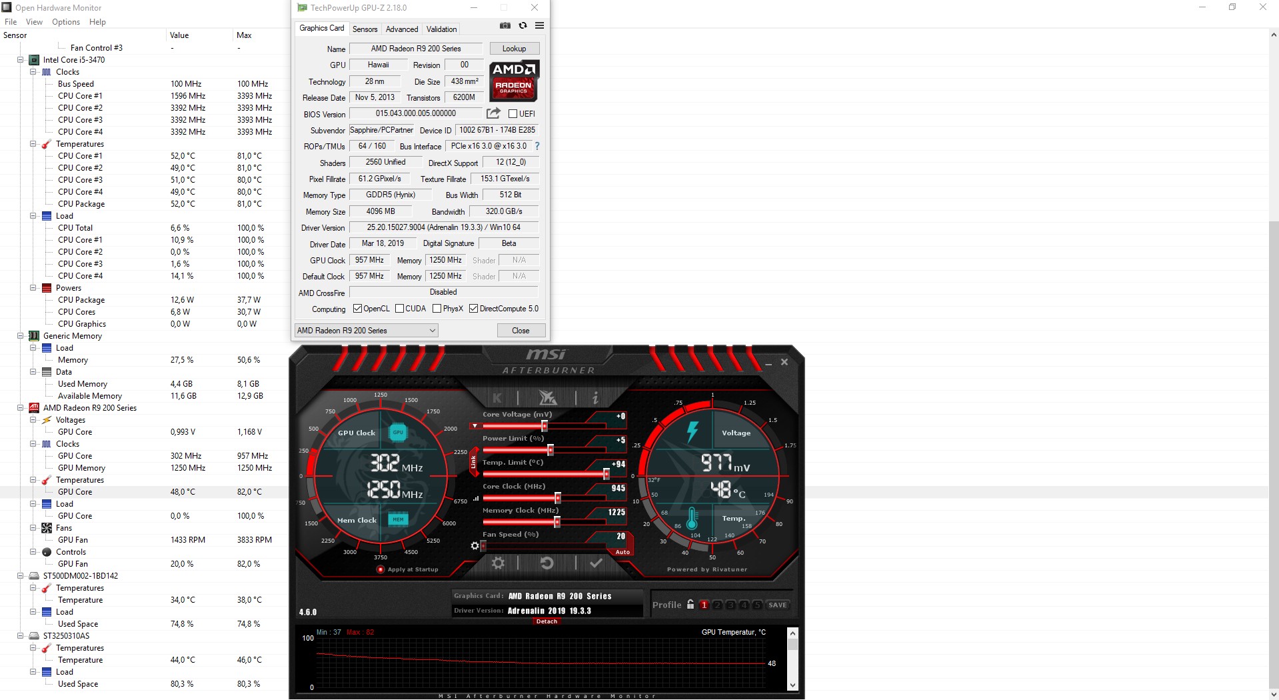Reset Afterburner settings with circular arrow
The height and width of the screenshot is (700, 1279).
[547, 563]
